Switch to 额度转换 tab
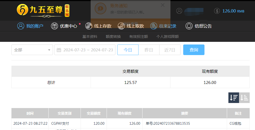 [113, 37]
